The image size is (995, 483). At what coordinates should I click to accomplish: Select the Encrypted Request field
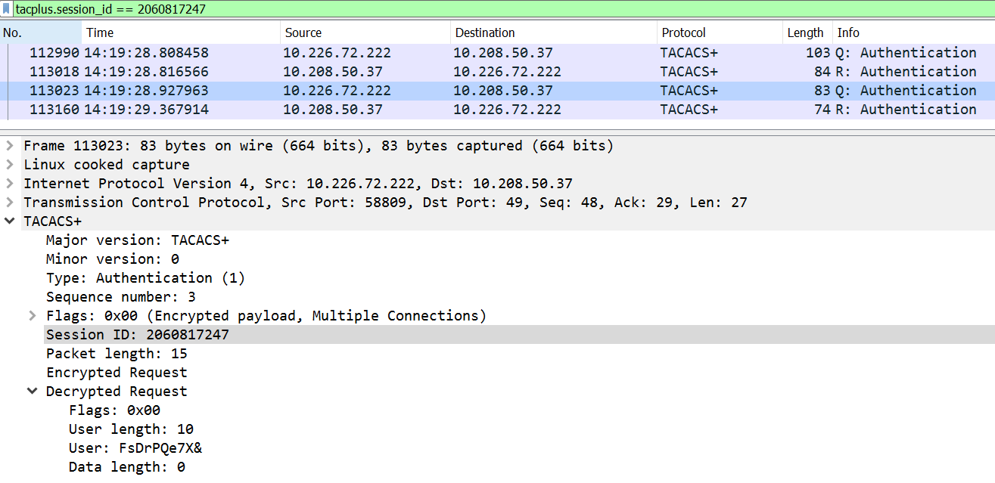click(117, 372)
